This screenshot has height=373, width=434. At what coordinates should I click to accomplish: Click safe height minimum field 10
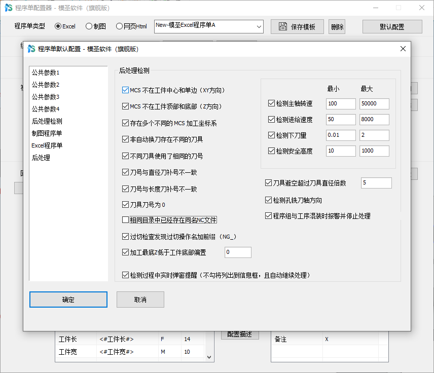tap(341, 151)
